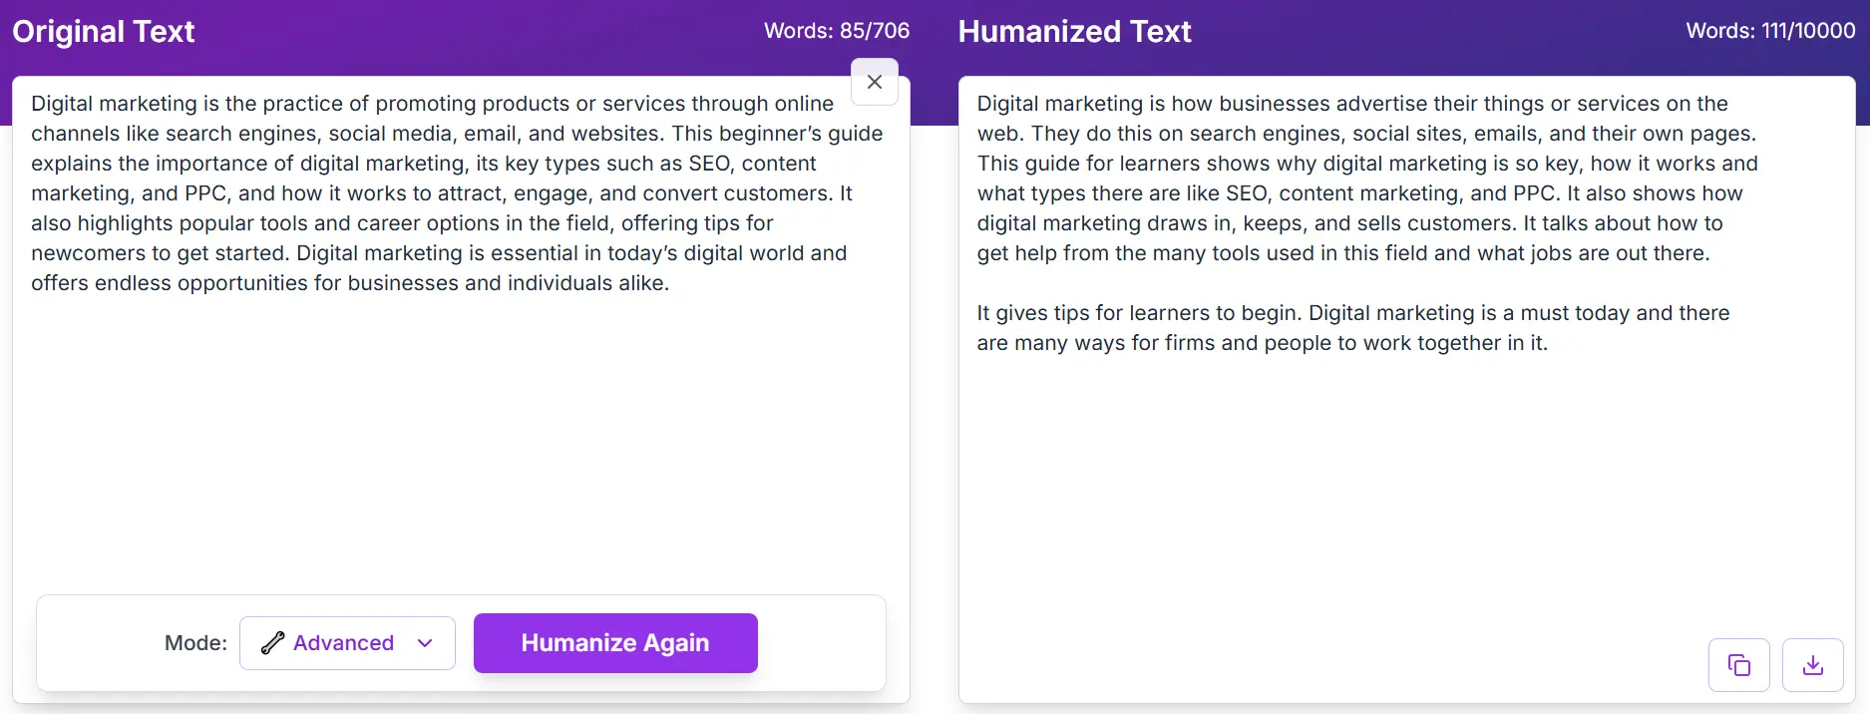Place cursor before "Digital marketing is the practice"
Screen dimensions: 1870x714
coord(32,104)
